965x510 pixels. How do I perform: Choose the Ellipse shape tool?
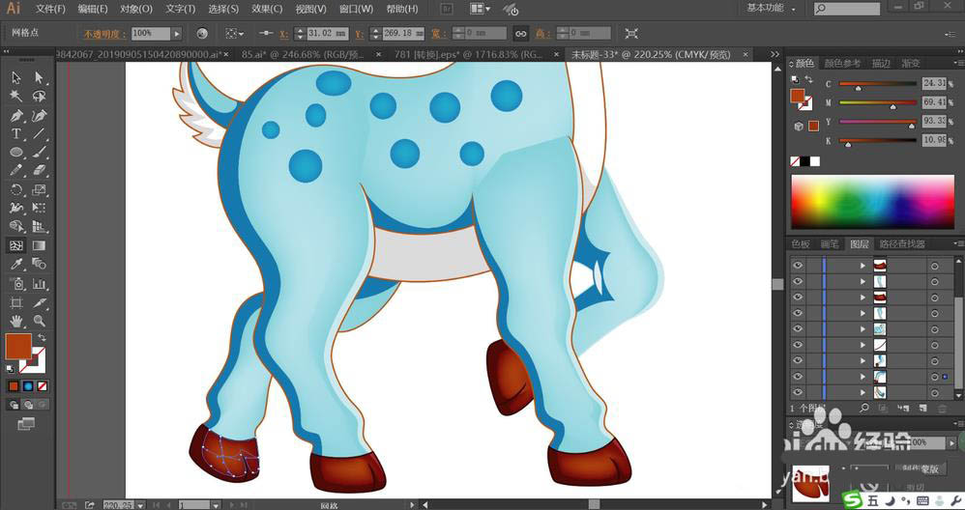[16, 152]
